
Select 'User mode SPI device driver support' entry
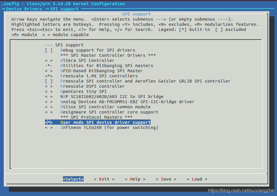point(105,122)
